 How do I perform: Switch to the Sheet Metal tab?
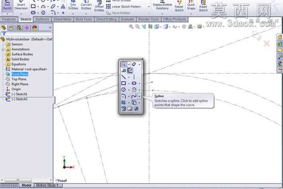[62, 19]
